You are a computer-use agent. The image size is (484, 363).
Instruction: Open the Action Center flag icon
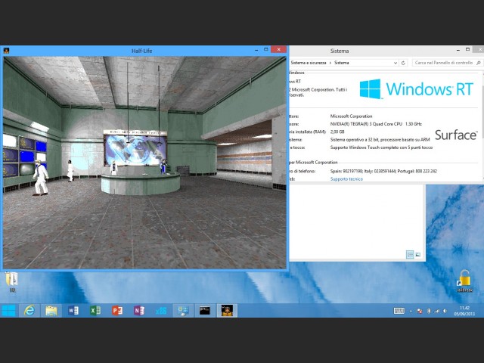coord(420,311)
